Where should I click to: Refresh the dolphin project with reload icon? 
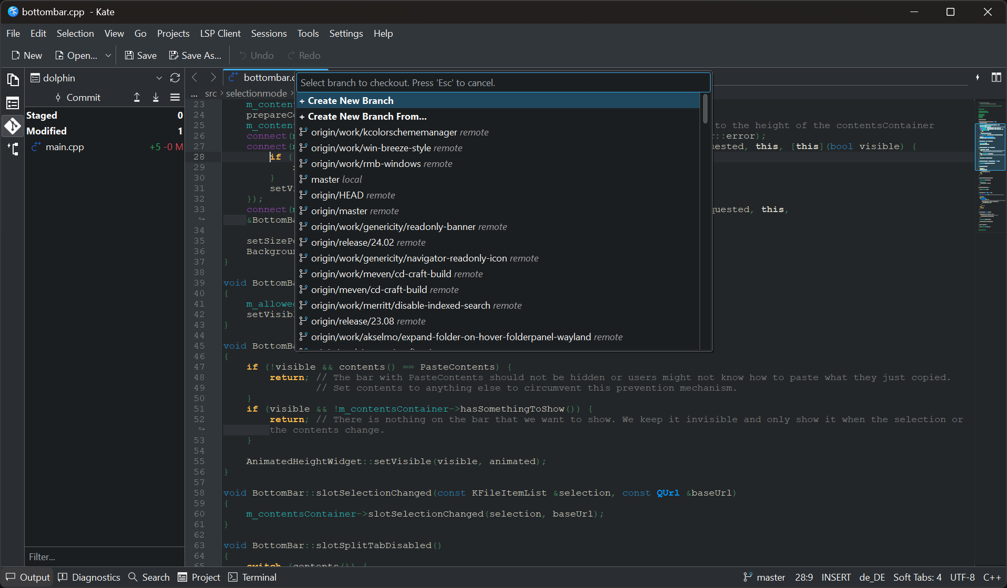click(175, 78)
